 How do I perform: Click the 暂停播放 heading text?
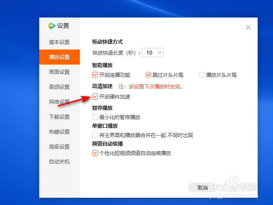pyautogui.click(x=102, y=108)
